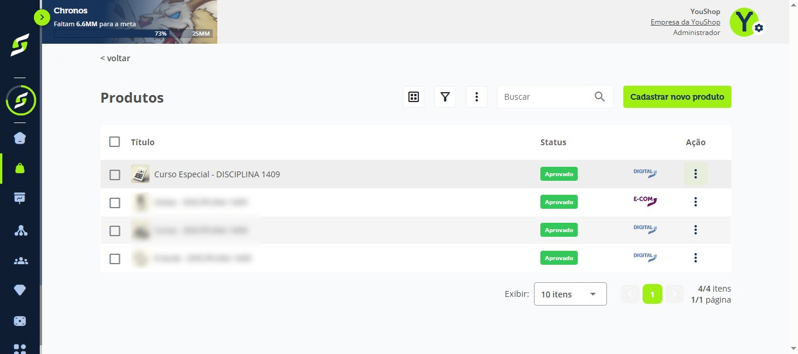This screenshot has width=798, height=354.
Task: Click the Chronos title text
Action: [71, 10]
